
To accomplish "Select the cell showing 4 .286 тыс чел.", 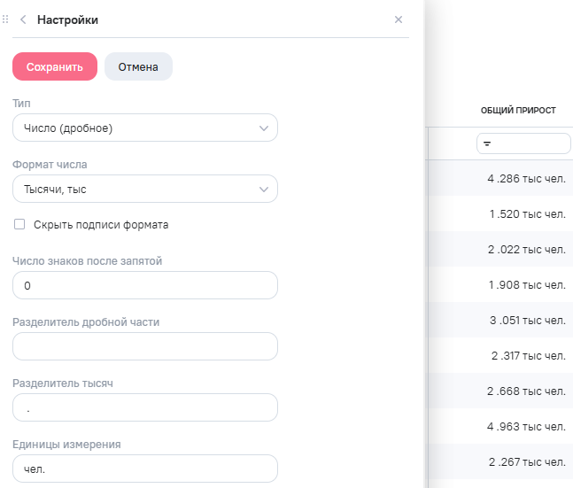I will pos(526,179).
